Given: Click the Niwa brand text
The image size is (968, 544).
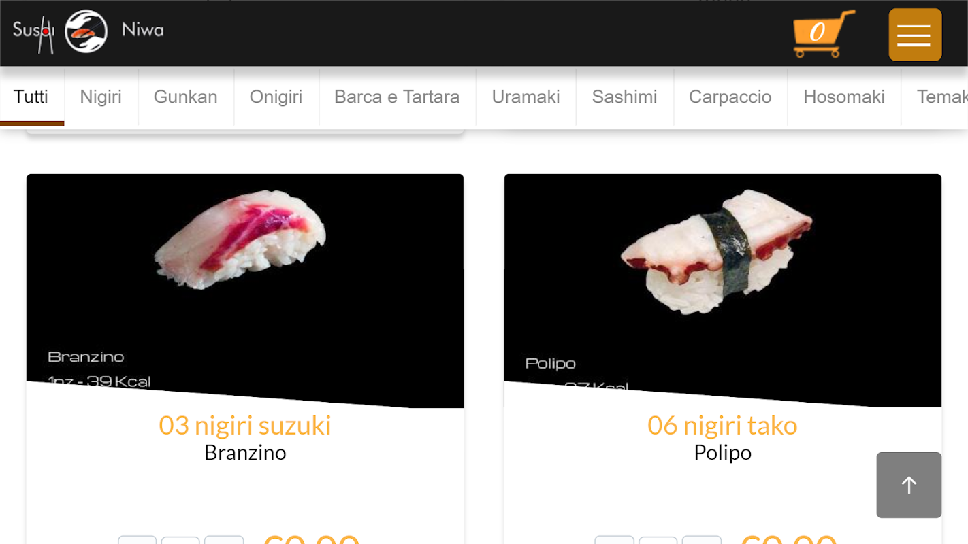Looking at the screenshot, I should pos(142,30).
